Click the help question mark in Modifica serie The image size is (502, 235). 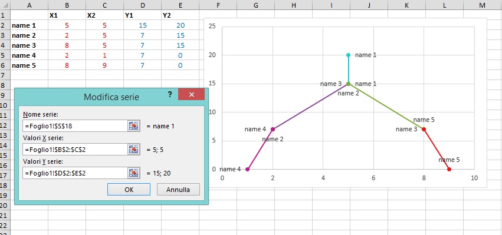click(x=170, y=94)
